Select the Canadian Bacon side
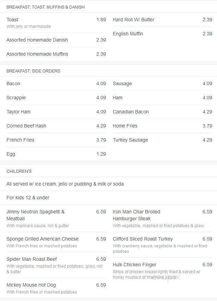The width and height of the screenshot is (217, 301). click(x=162, y=112)
